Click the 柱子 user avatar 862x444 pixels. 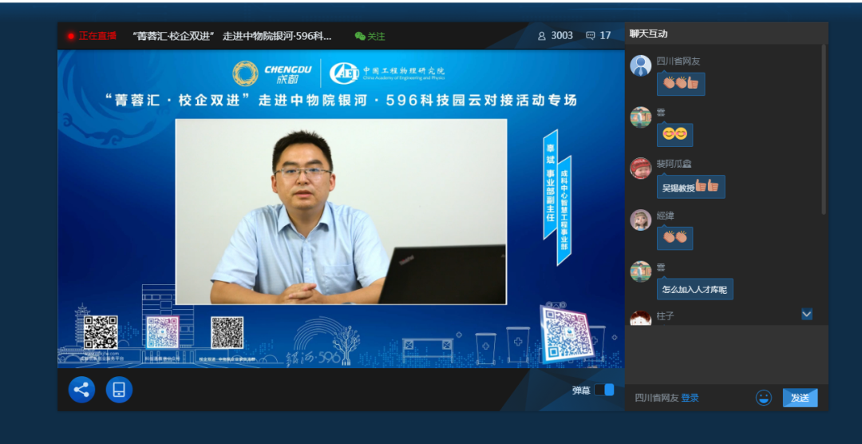[x=640, y=318]
